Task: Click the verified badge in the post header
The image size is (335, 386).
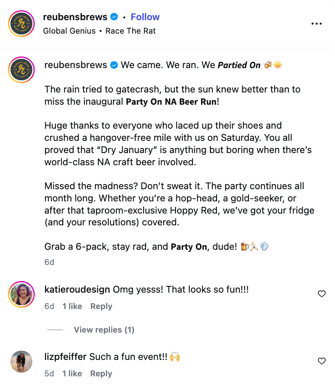Action: pos(114,17)
